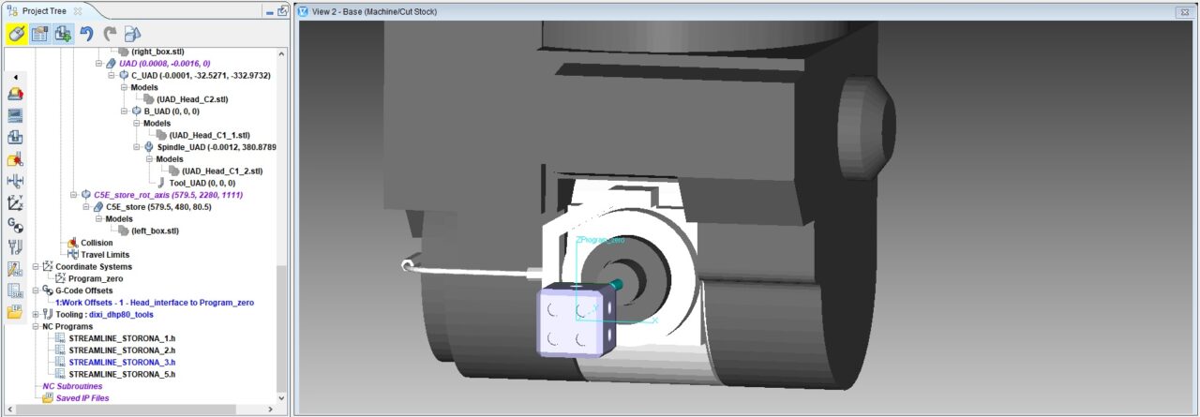
Task: Select STREAMLINE_STORONA_3.h NC program
Action: (x=122, y=362)
